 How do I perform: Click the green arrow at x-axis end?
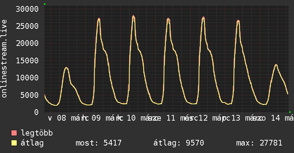290,112
